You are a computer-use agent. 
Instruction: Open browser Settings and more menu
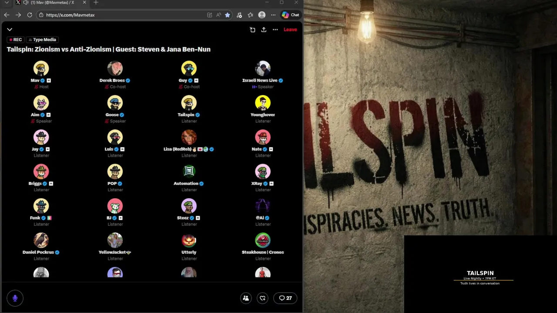click(x=273, y=15)
